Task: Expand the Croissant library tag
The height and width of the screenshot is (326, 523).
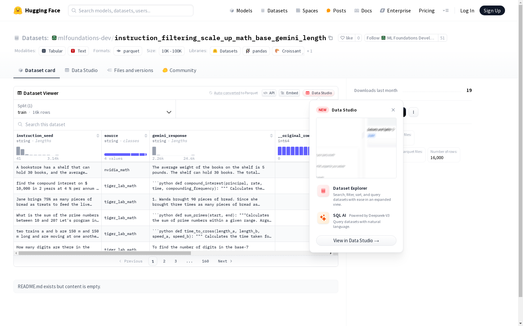Action: click(x=288, y=51)
